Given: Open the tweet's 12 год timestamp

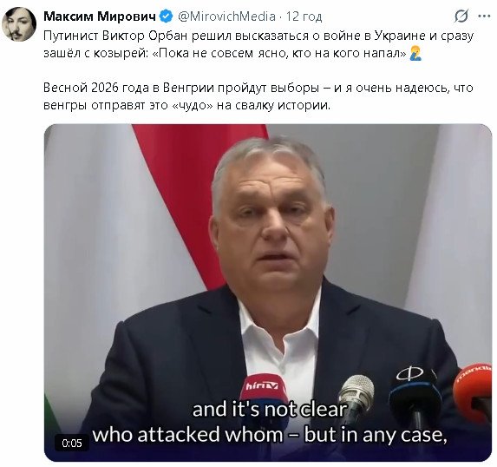Looking at the screenshot, I should [304, 16].
